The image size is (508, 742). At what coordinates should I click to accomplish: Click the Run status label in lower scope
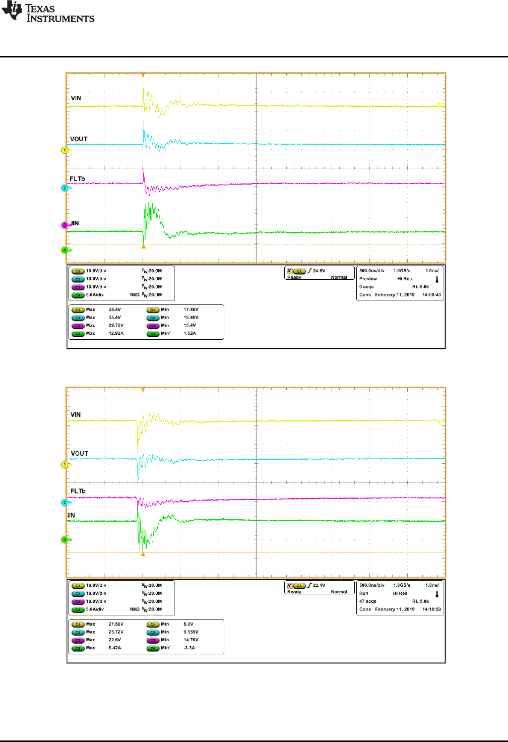364,593
